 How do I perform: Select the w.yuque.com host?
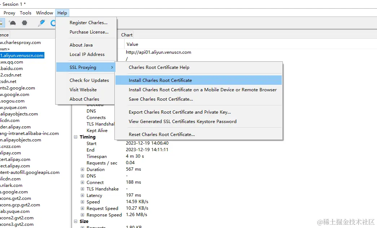click(x=13, y=108)
